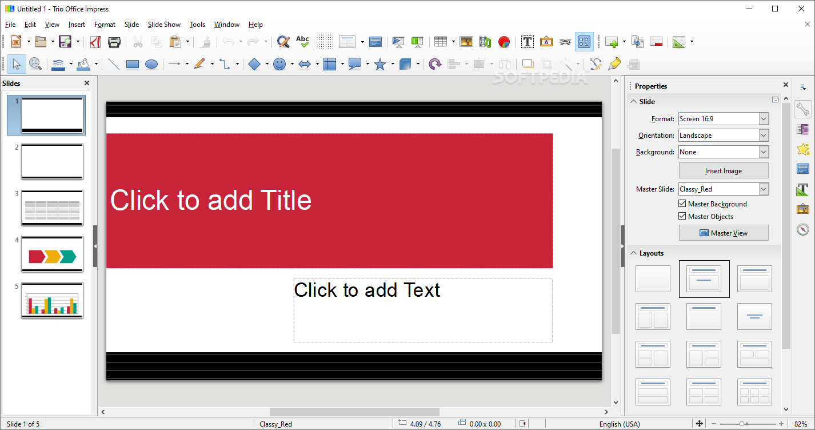Open the Find and Replace tool
815x430 pixels.
[x=283, y=42]
